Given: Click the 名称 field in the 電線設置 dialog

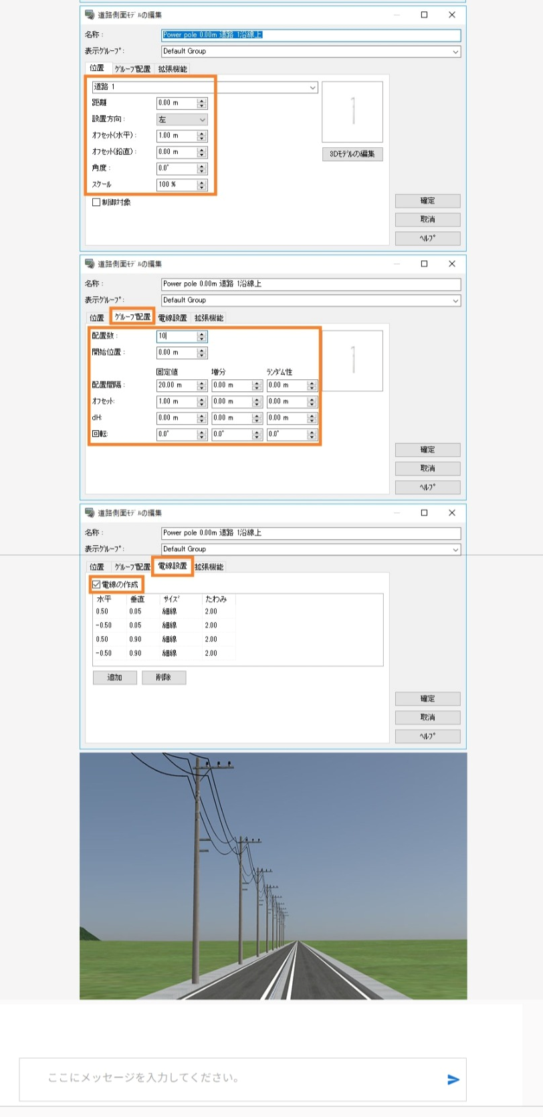Looking at the screenshot, I should pyautogui.click(x=311, y=533).
